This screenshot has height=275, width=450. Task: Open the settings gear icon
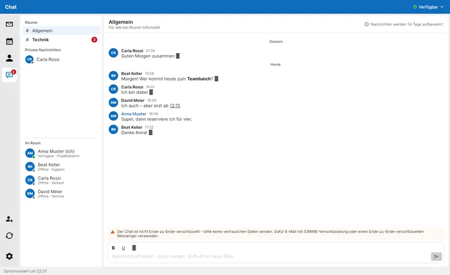tap(9, 256)
